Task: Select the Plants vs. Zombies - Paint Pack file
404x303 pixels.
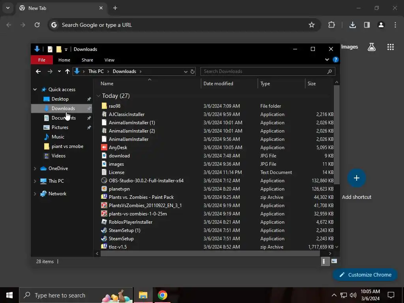Action: pos(141,197)
